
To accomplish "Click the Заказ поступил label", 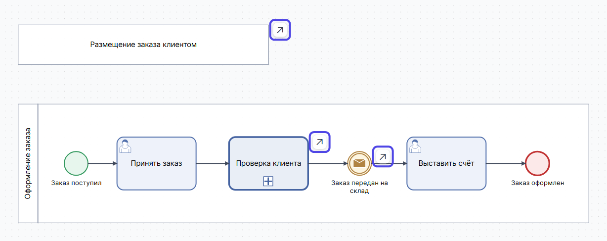I will point(76,183).
